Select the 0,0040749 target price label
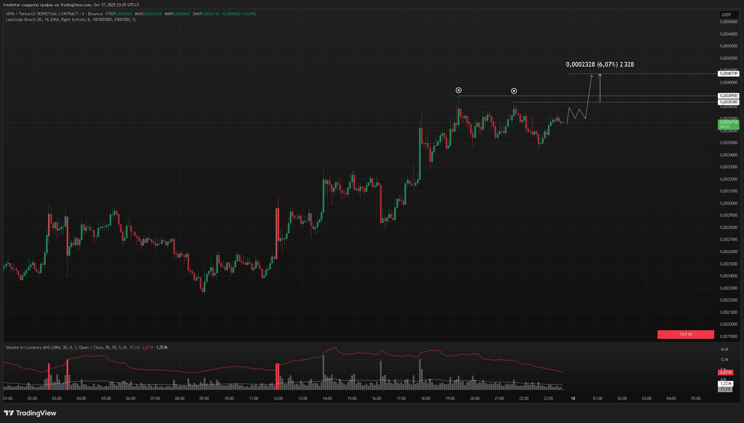The height and width of the screenshot is (423, 744). (x=728, y=74)
